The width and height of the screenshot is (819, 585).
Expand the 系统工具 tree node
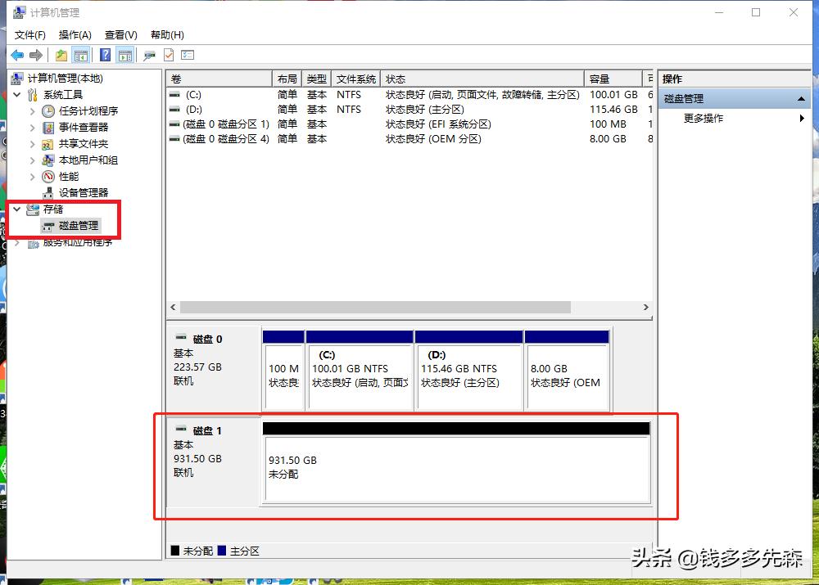[x=17, y=94]
